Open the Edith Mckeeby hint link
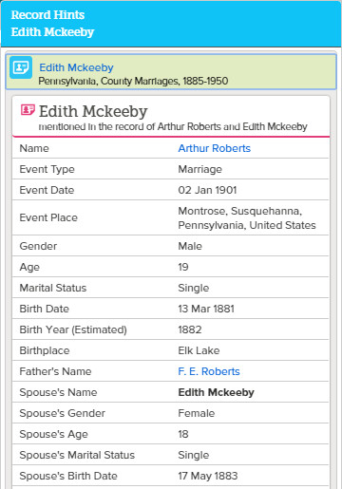The image size is (342, 489). pyautogui.click(x=76, y=67)
